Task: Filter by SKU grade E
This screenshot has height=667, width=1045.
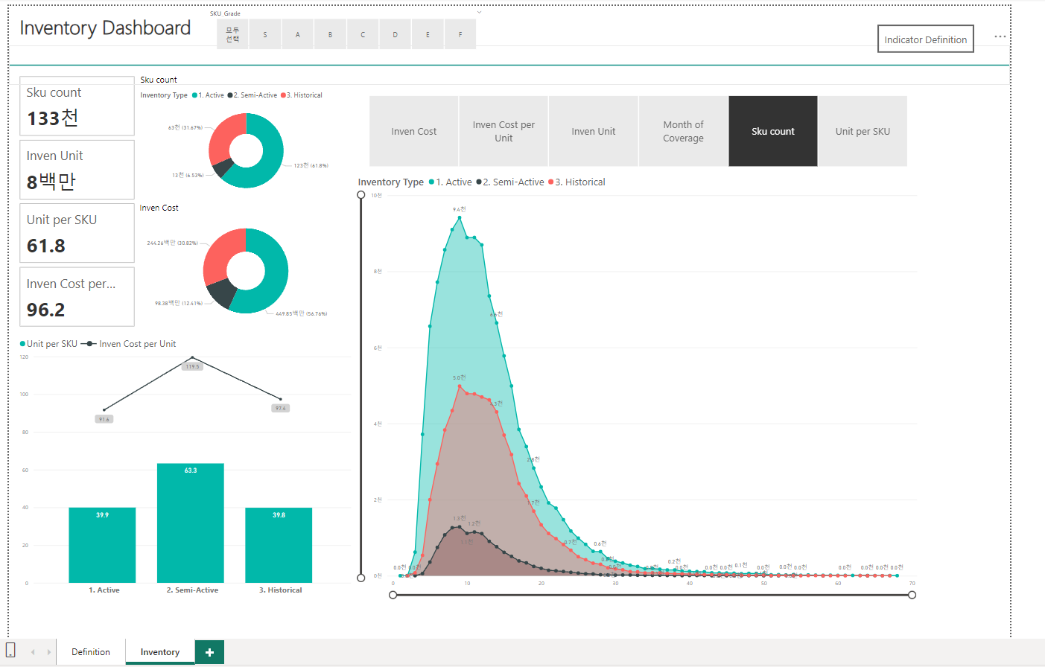Action: 428,34
